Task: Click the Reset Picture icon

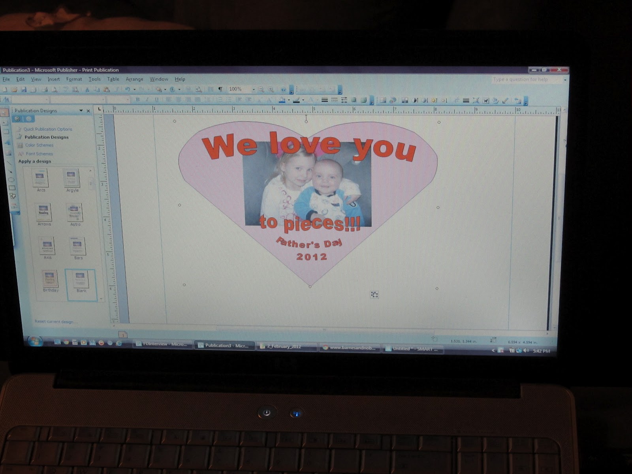Action: click(x=517, y=101)
